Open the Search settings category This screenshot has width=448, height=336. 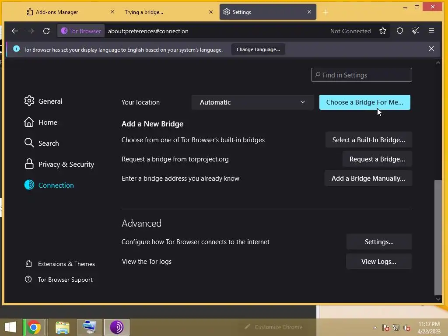(x=42, y=143)
